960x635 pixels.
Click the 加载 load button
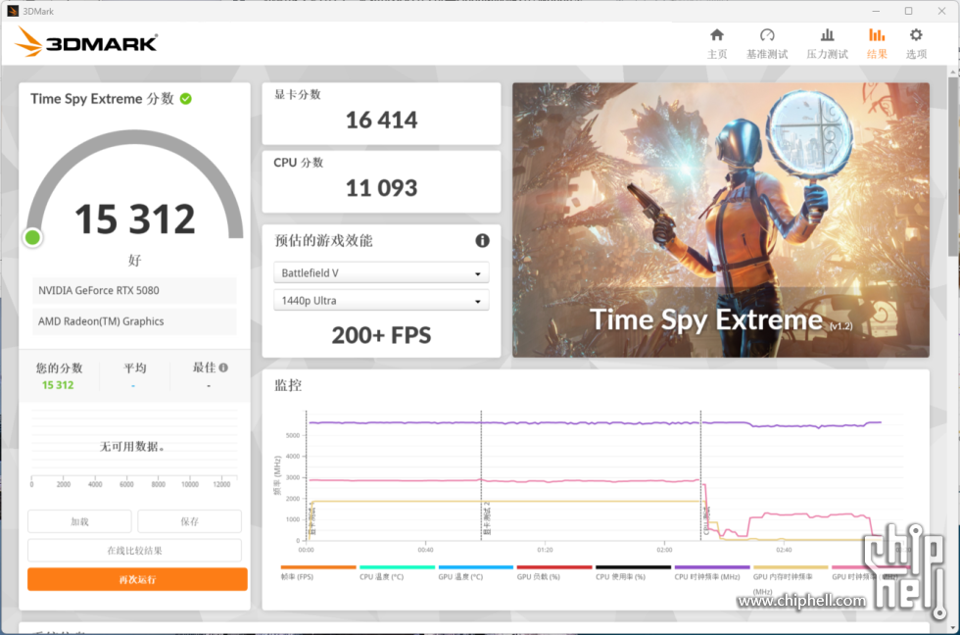tap(79, 521)
